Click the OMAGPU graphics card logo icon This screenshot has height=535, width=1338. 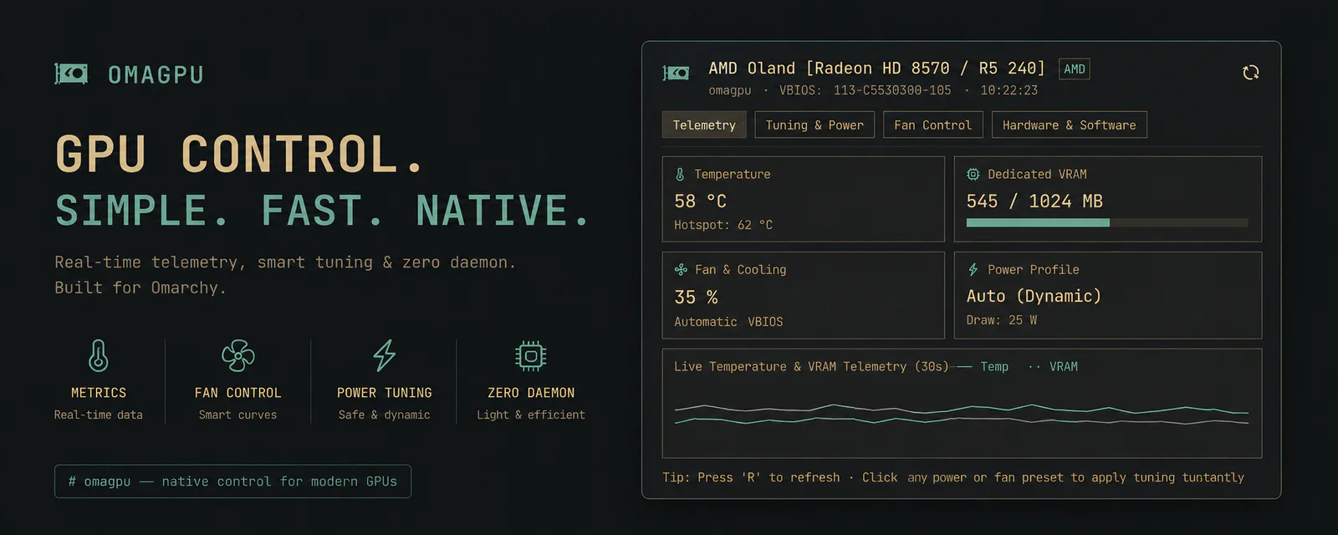[x=71, y=74]
